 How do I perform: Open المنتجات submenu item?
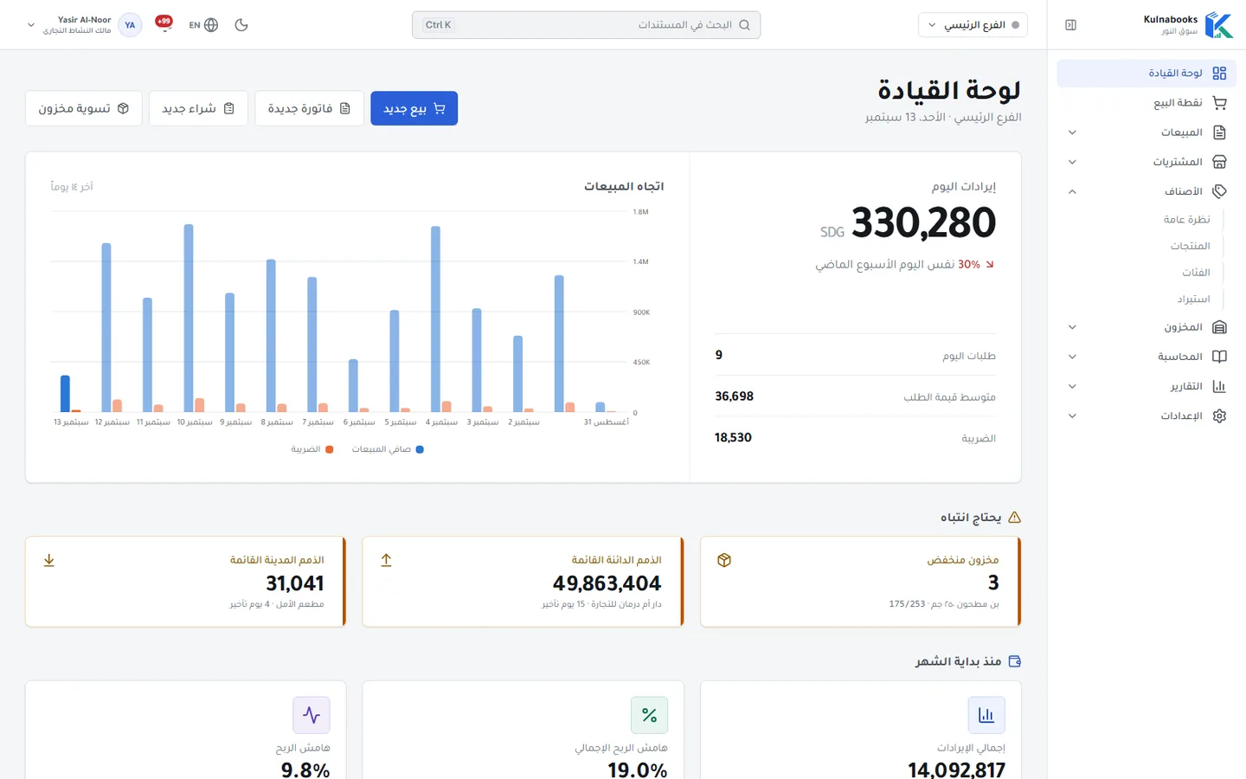(1190, 246)
